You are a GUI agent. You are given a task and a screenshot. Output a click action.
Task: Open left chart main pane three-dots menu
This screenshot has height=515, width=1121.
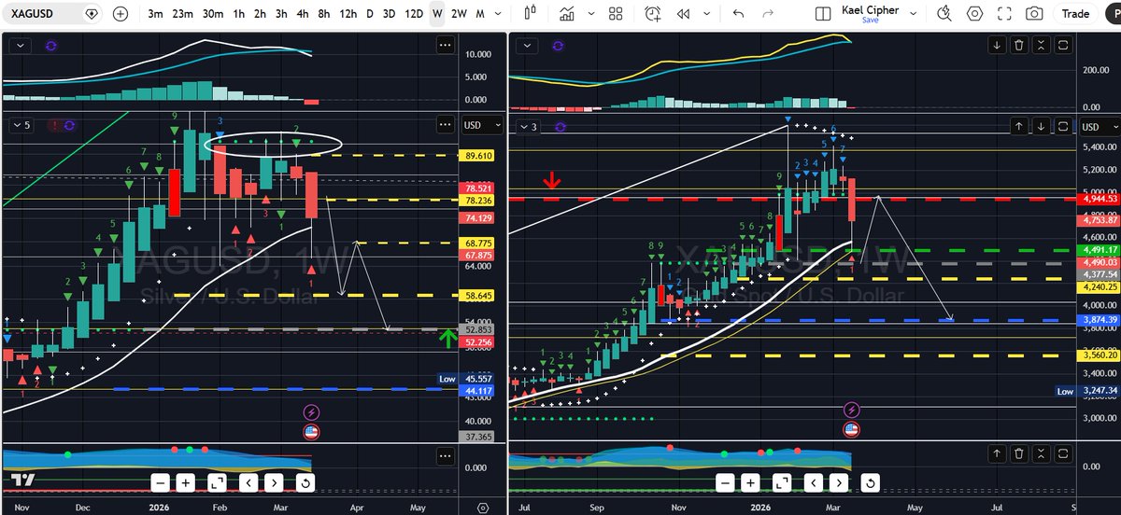pos(447,125)
